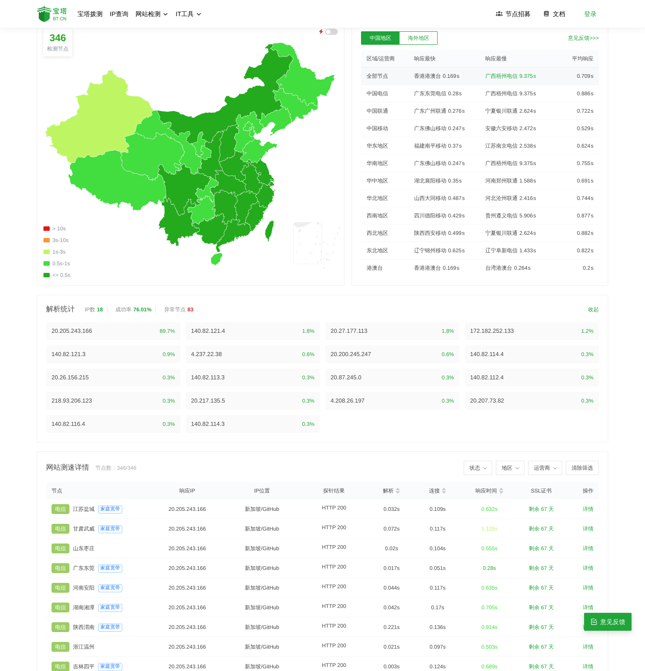The width and height of the screenshot is (645, 671).
Task: Click the red lightning bolt icon above map
Action: pos(321,32)
